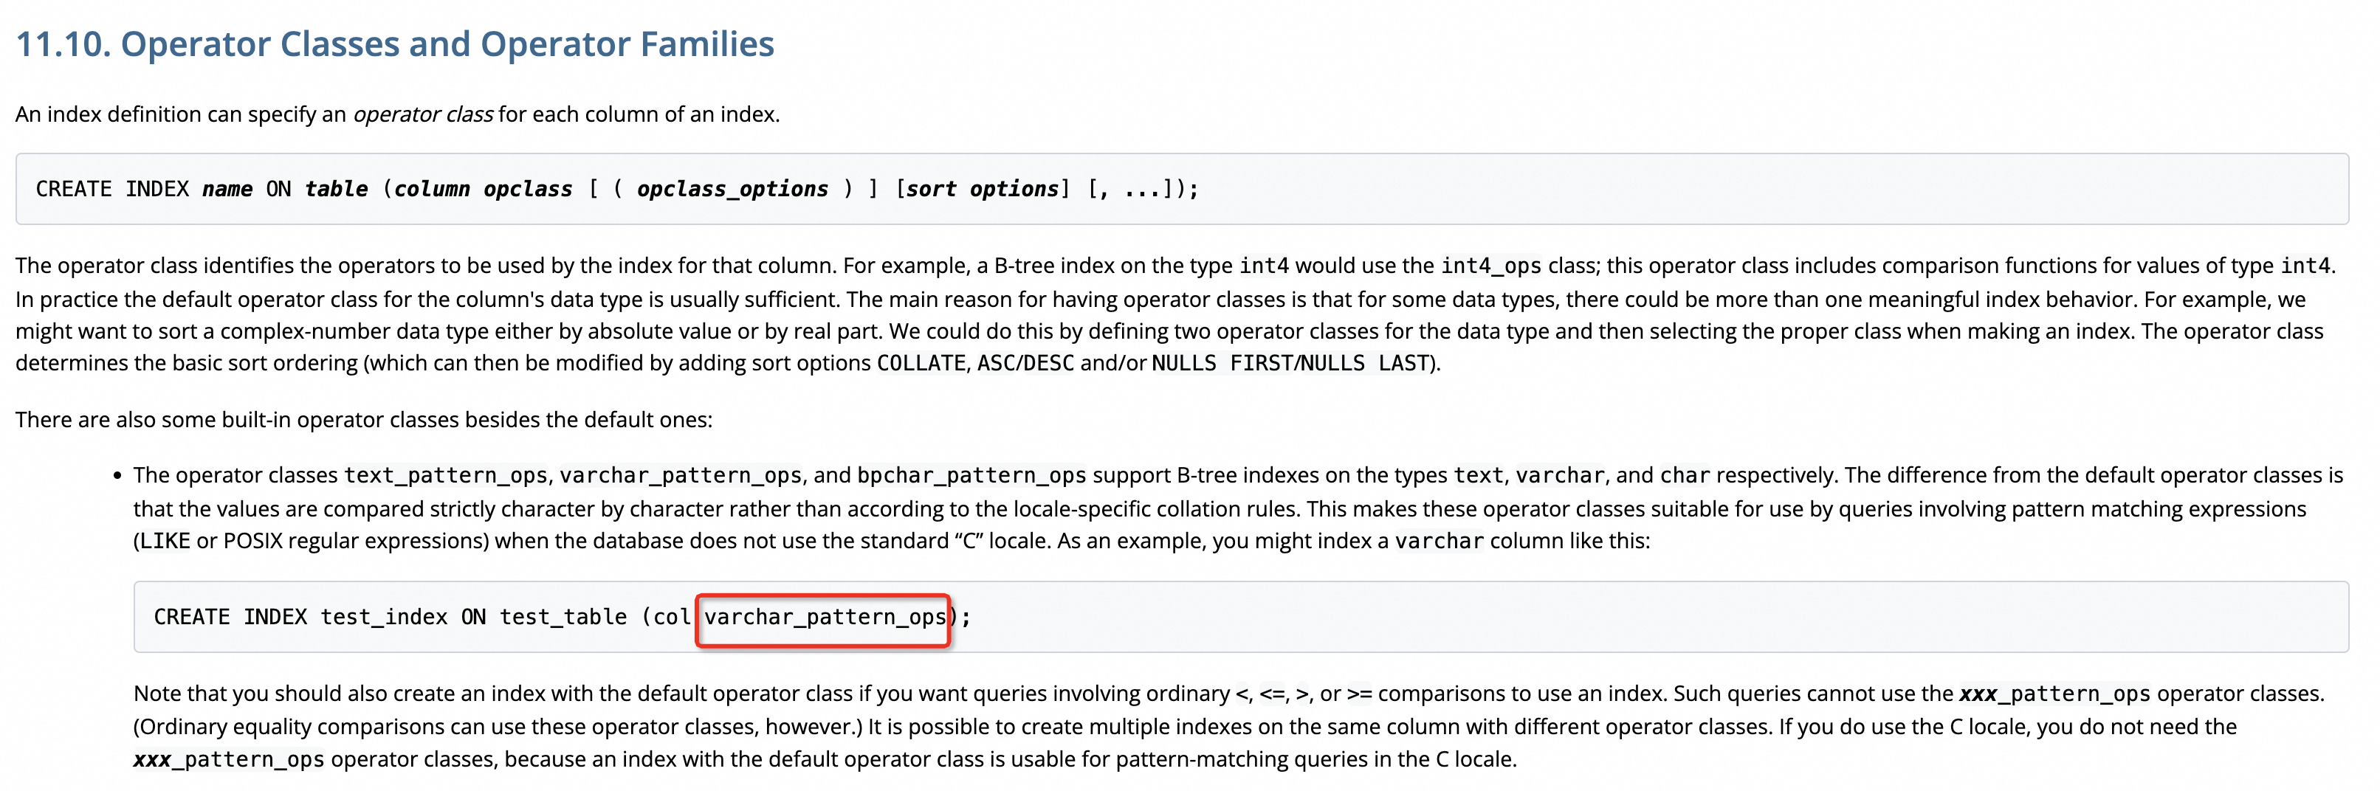Click the "11.10. Operator Classes and Operator Families" heading
The height and width of the screenshot is (791, 2380).
[394, 44]
